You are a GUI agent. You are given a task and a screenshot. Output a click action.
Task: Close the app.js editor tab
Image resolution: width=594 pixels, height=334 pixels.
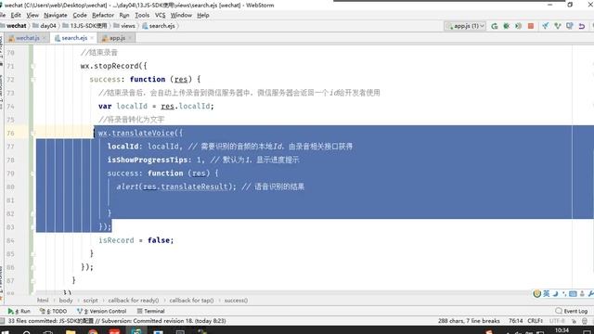(130, 38)
